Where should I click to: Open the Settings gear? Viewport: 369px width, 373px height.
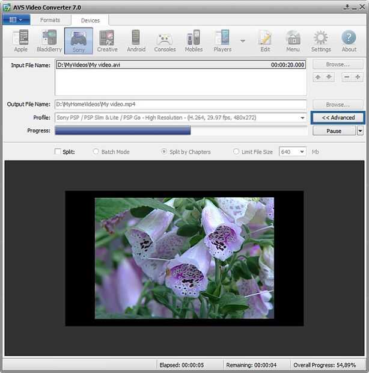pyautogui.click(x=321, y=41)
